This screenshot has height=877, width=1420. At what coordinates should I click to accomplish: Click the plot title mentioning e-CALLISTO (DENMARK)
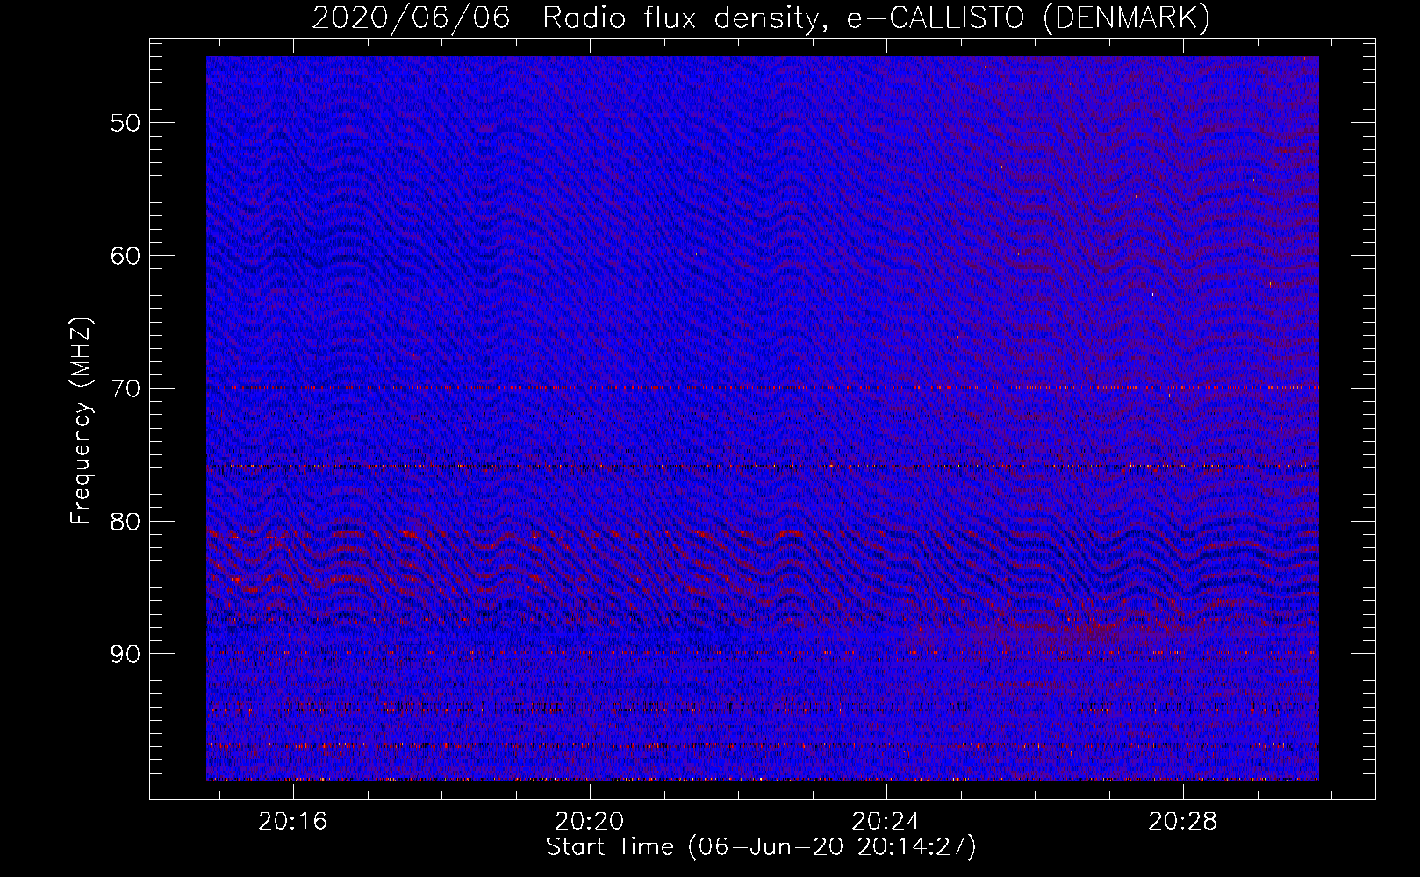coord(761,18)
